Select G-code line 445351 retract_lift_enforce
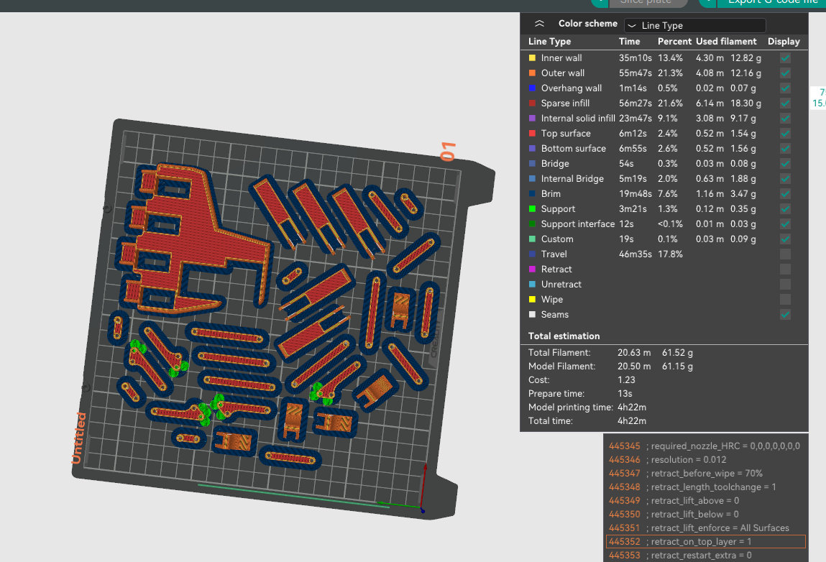This screenshot has width=826, height=562. pos(705,528)
